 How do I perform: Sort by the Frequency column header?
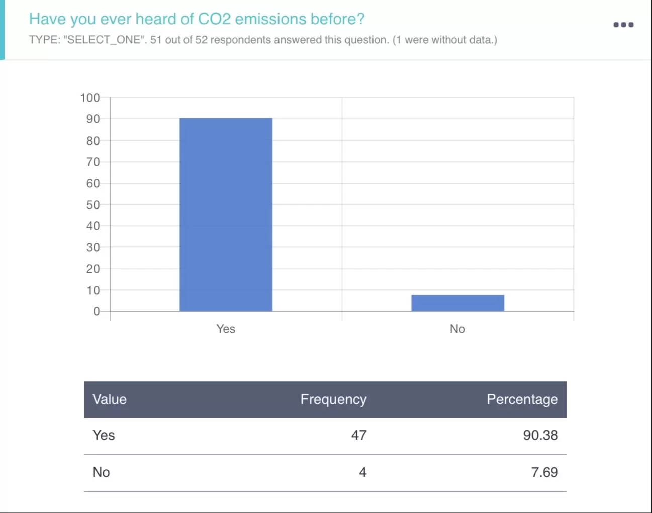[x=333, y=399]
